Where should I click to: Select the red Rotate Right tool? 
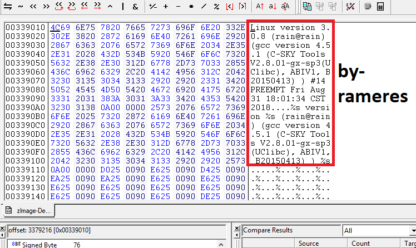click(72, 6)
